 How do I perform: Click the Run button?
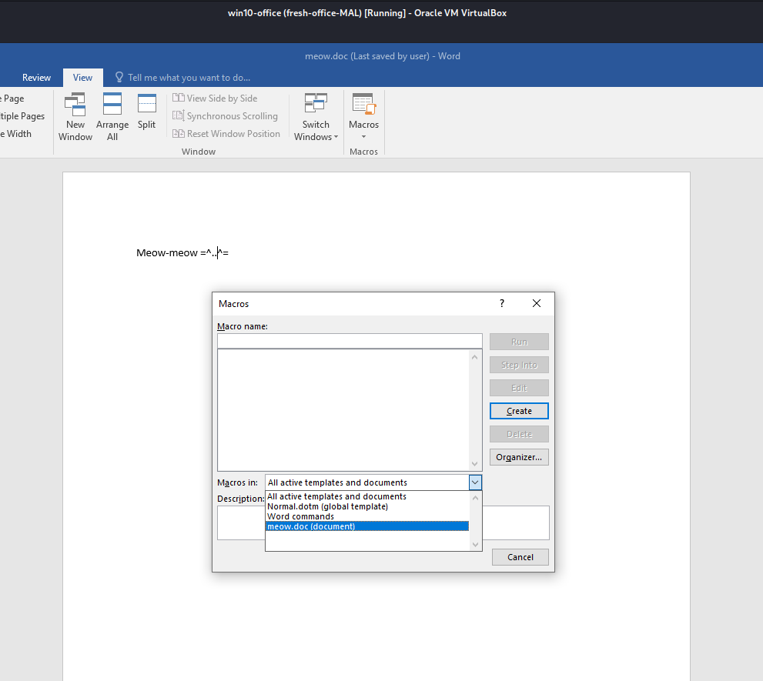(519, 342)
